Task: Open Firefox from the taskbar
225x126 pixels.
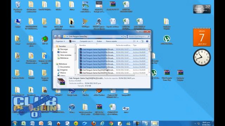Action: coord(94,123)
